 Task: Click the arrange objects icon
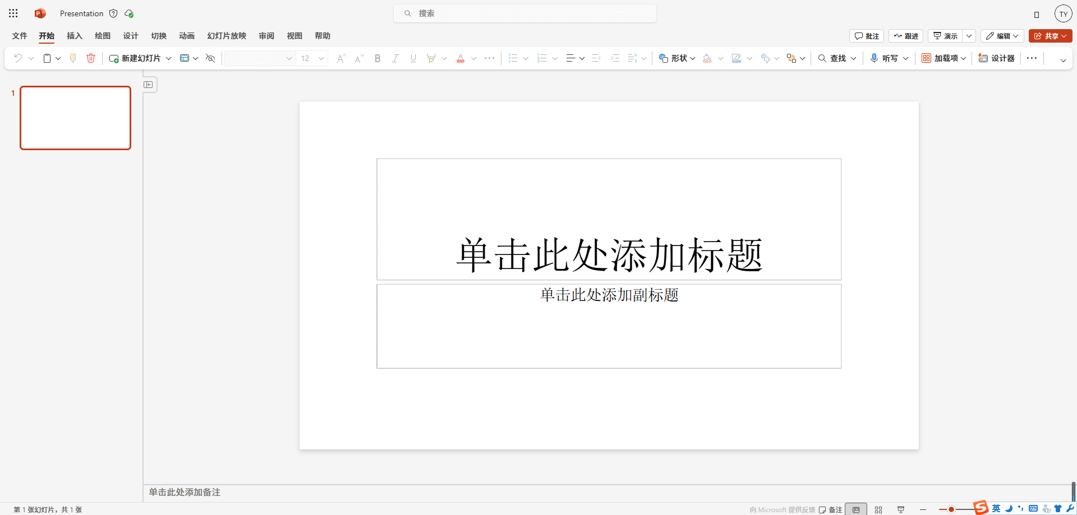click(x=791, y=58)
